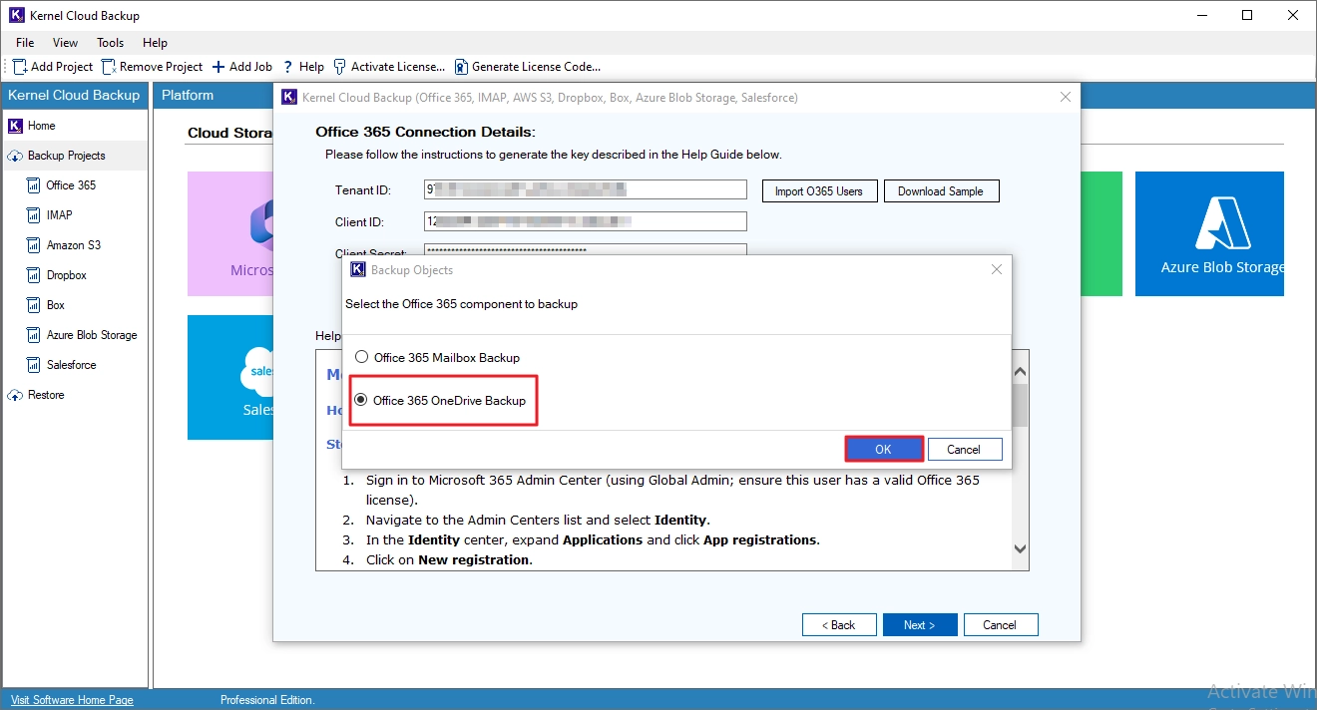Image resolution: width=1317 pixels, height=710 pixels.
Task: Click Help question mark in toolbar
Action: (x=288, y=67)
